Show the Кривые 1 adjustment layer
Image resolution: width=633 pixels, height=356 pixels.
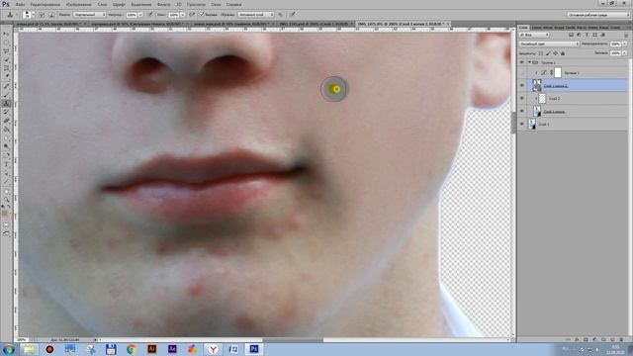tap(521, 72)
